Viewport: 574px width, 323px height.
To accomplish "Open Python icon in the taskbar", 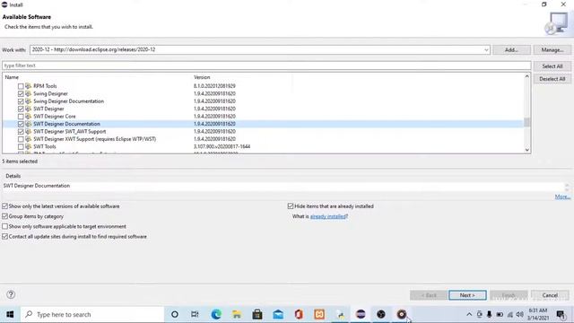I will click(340, 314).
